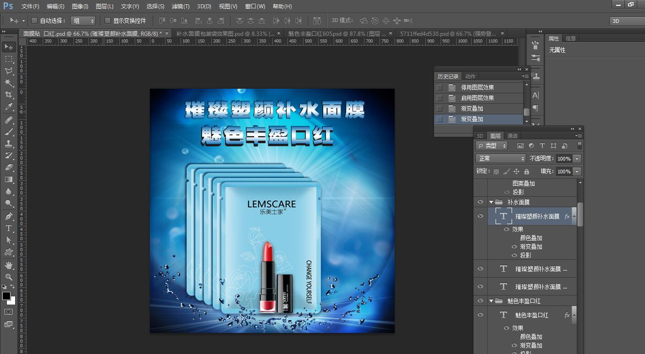This screenshot has width=645, height=354.
Task: Select the Eraser tool
Action: point(9,167)
